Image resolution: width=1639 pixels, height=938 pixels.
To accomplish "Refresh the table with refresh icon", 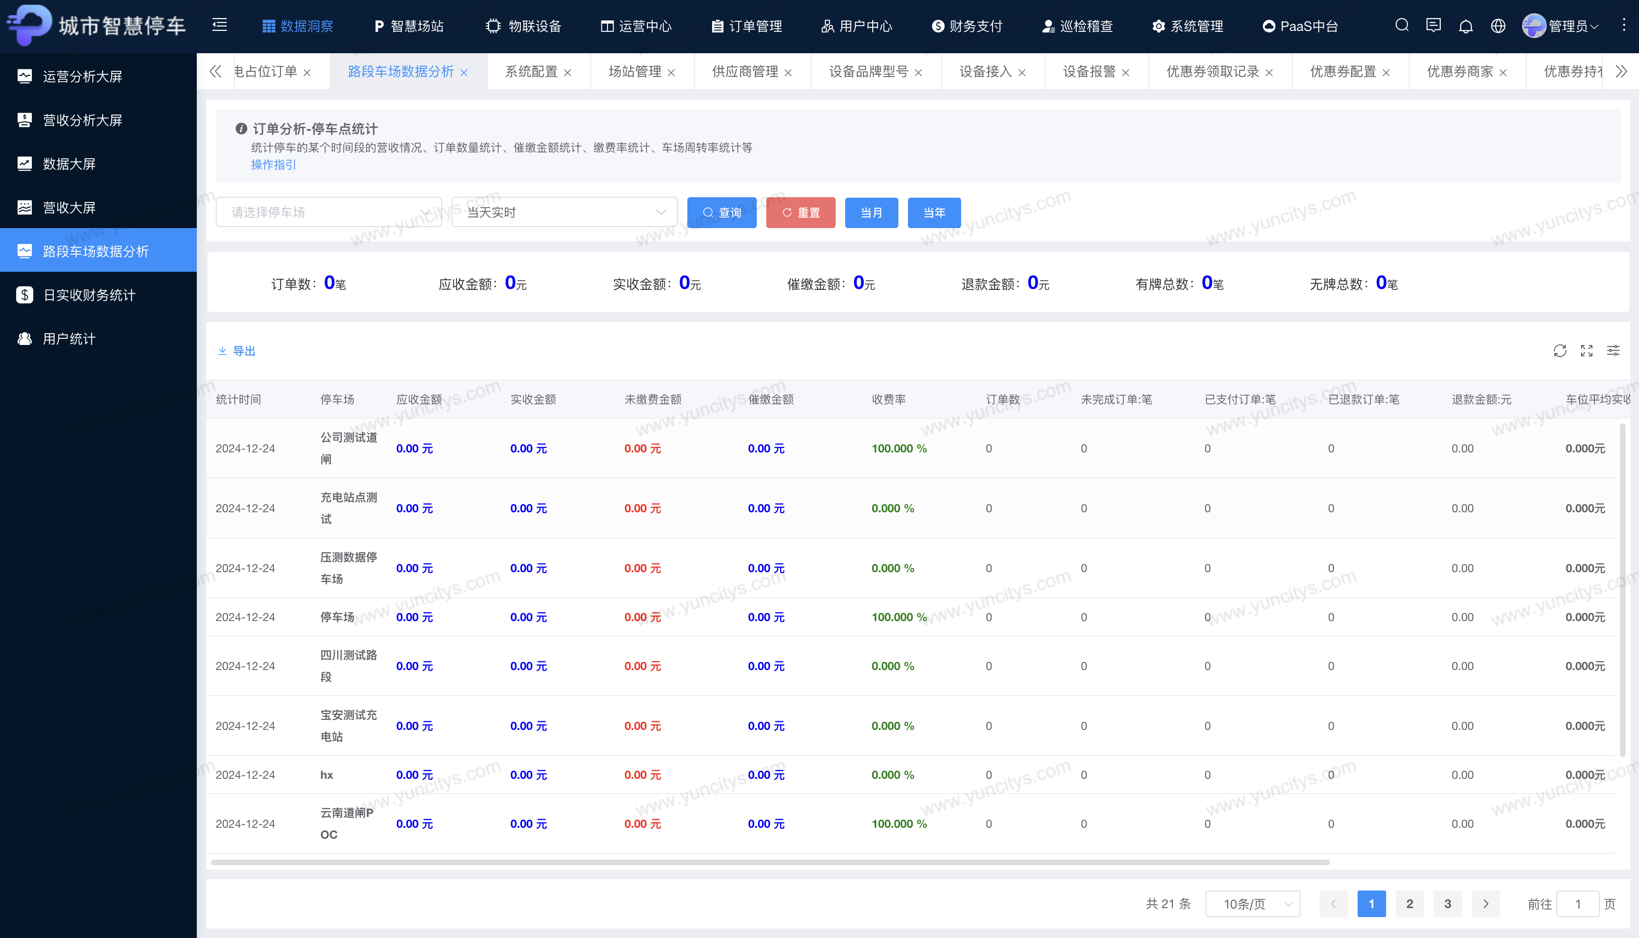I will click(x=1560, y=351).
